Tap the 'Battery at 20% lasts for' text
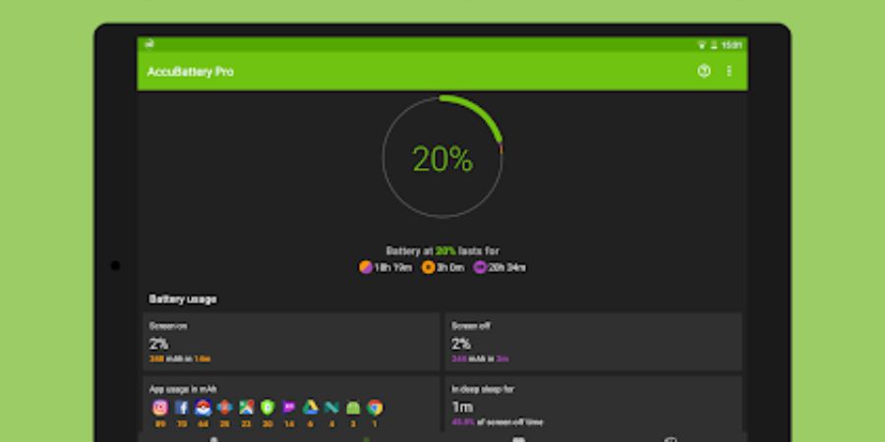This screenshot has height=442, width=885. pyautogui.click(x=442, y=250)
